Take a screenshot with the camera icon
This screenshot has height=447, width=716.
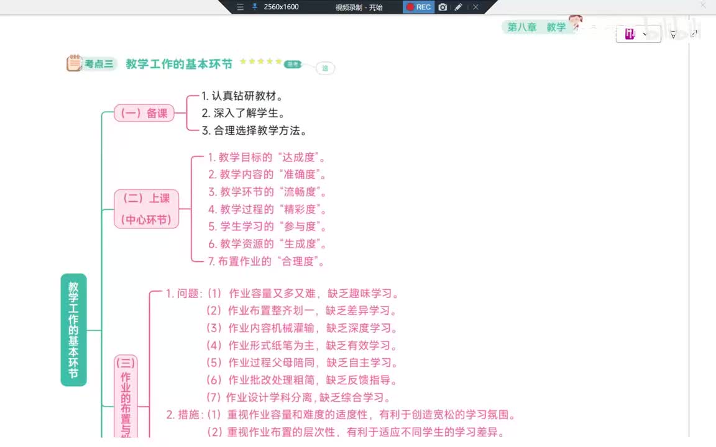443,7
